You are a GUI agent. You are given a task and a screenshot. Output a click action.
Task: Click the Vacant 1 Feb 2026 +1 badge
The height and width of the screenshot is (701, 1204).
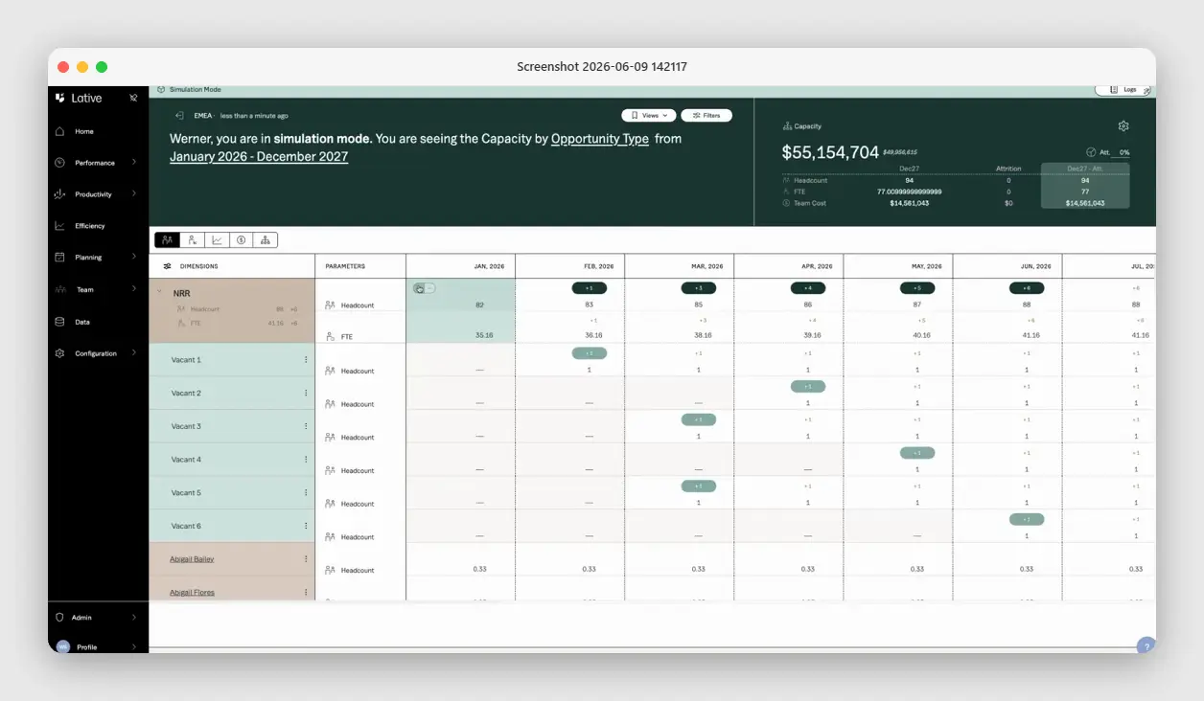click(590, 353)
